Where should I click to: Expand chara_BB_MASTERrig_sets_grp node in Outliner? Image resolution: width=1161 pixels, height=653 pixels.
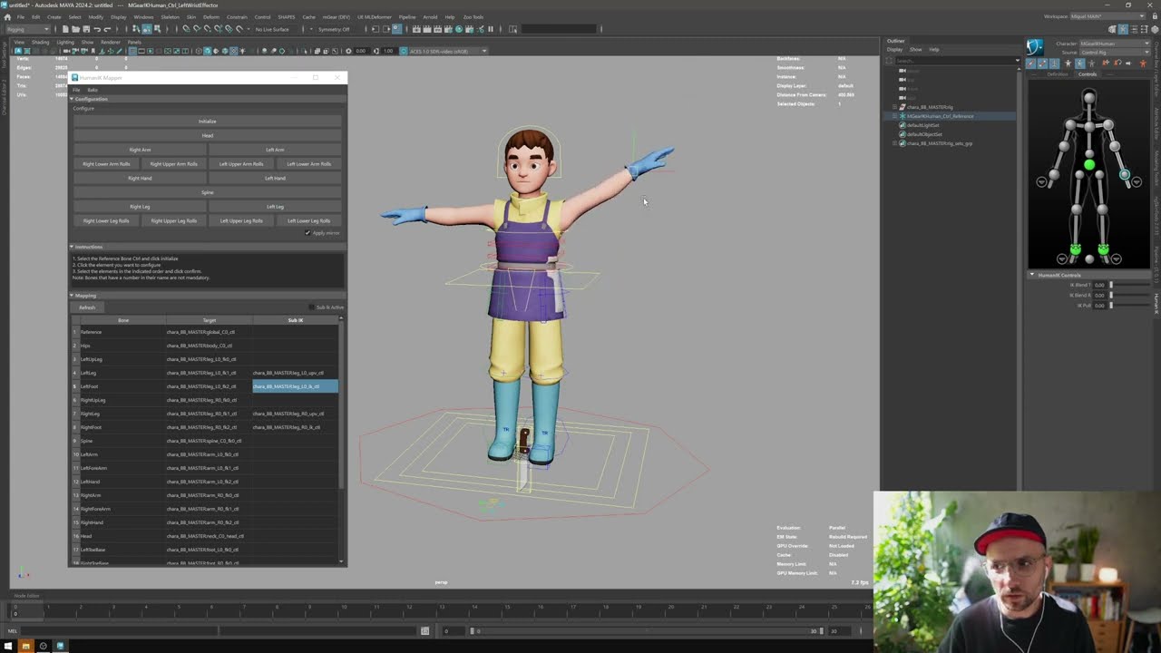[x=895, y=143]
